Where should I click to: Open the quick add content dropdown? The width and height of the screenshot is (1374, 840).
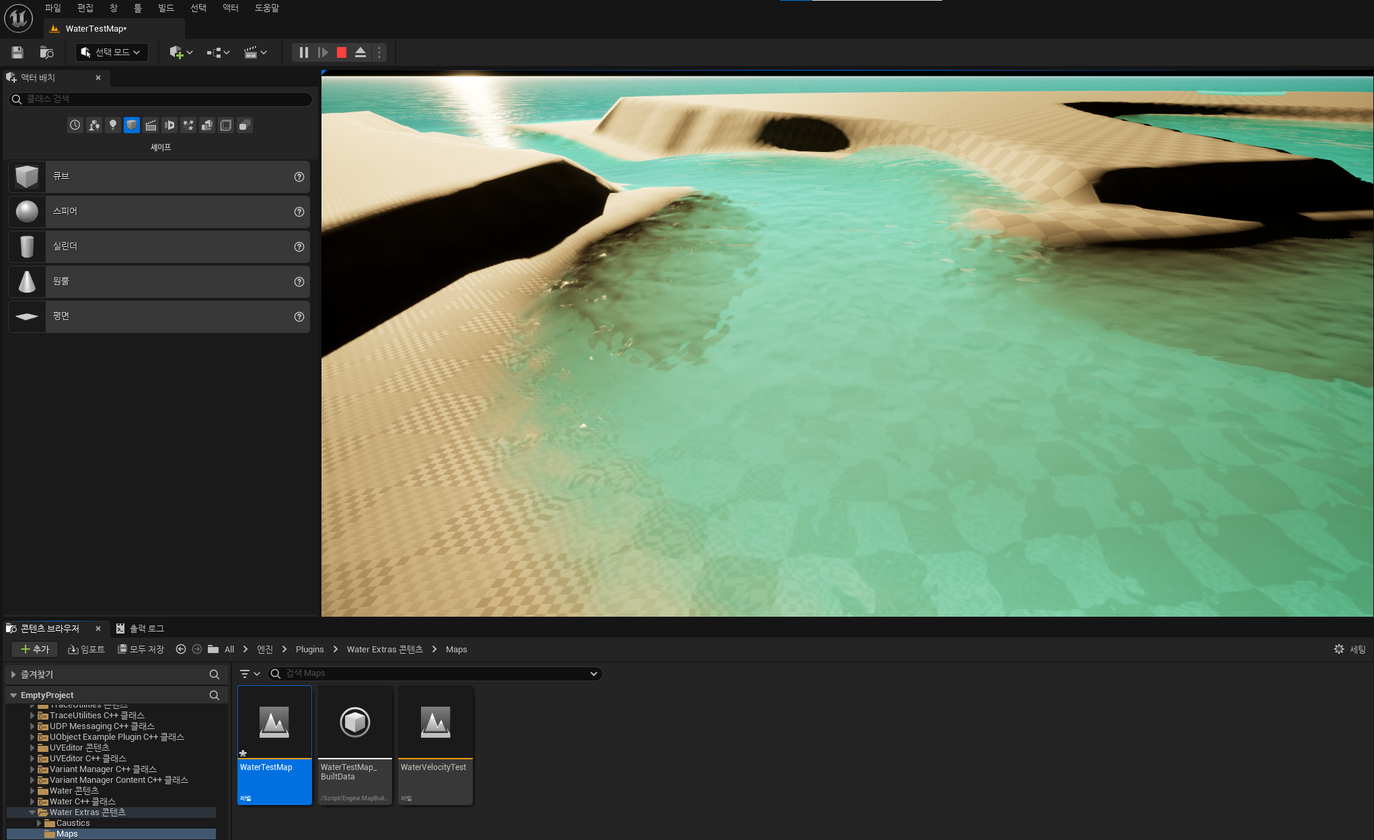(181, 52)
